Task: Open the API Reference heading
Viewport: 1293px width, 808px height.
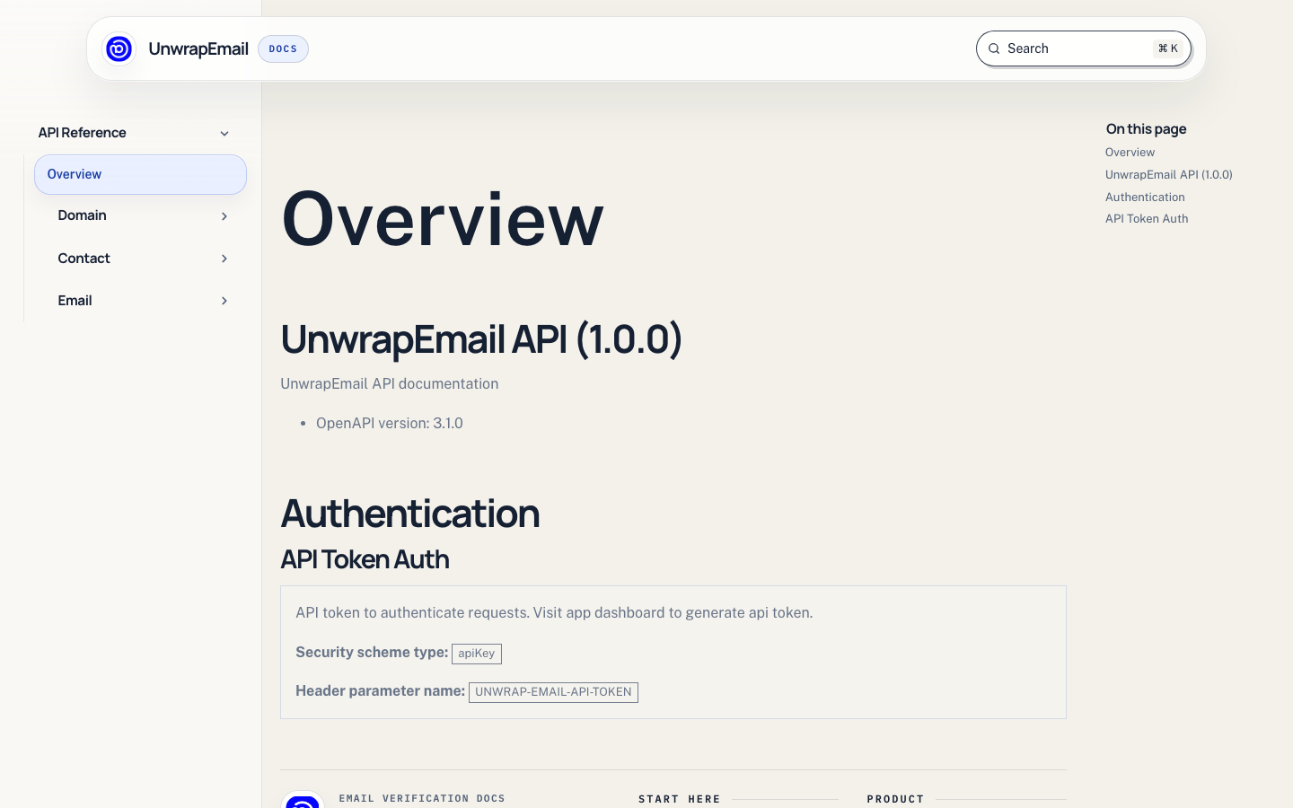Action: (x=82, y=133)
